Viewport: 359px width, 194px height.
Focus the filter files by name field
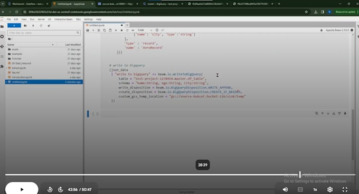(x=44, y=33)
